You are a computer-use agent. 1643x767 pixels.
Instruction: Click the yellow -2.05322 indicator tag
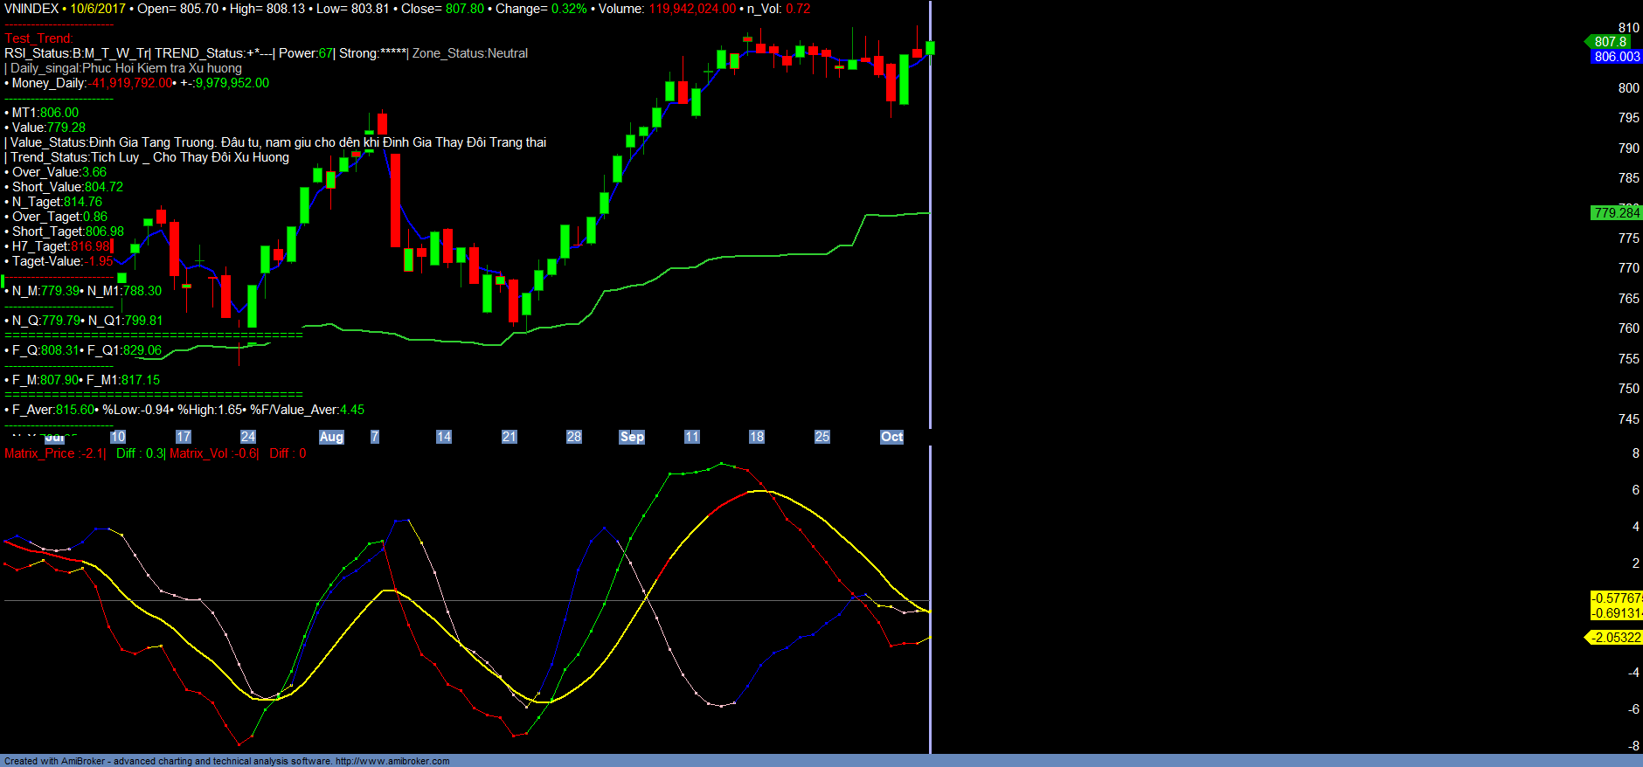(1616, 638)
